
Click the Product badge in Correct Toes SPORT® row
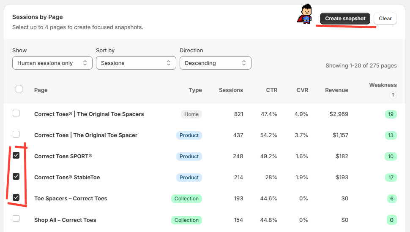pos(189,156)
